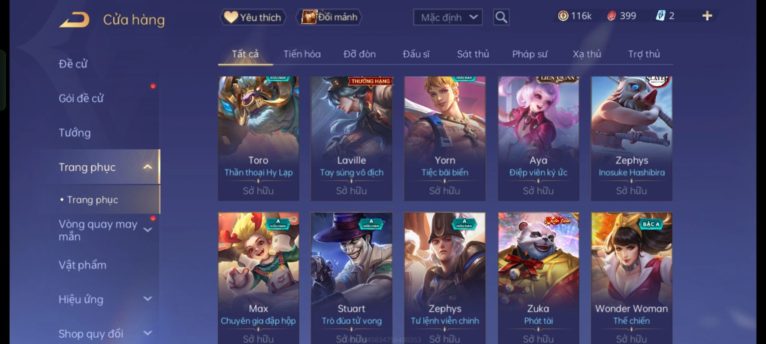The width and height of the screenshot is (766, 344).
Task: Collapse the Trang phục sidebar section
Action: click(147, 167)
